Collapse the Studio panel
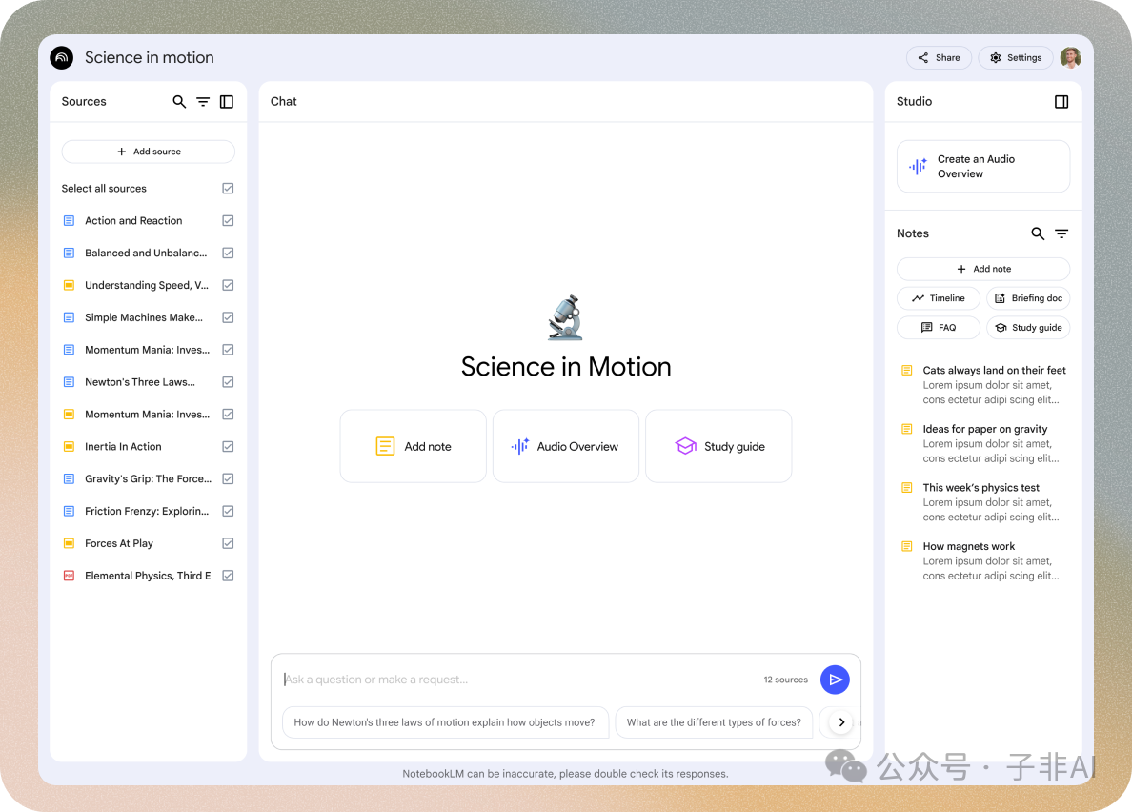Screen dimensions: 1132x812 tap(1061, 102)
